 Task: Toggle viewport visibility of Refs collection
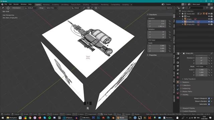click(209, 16)
